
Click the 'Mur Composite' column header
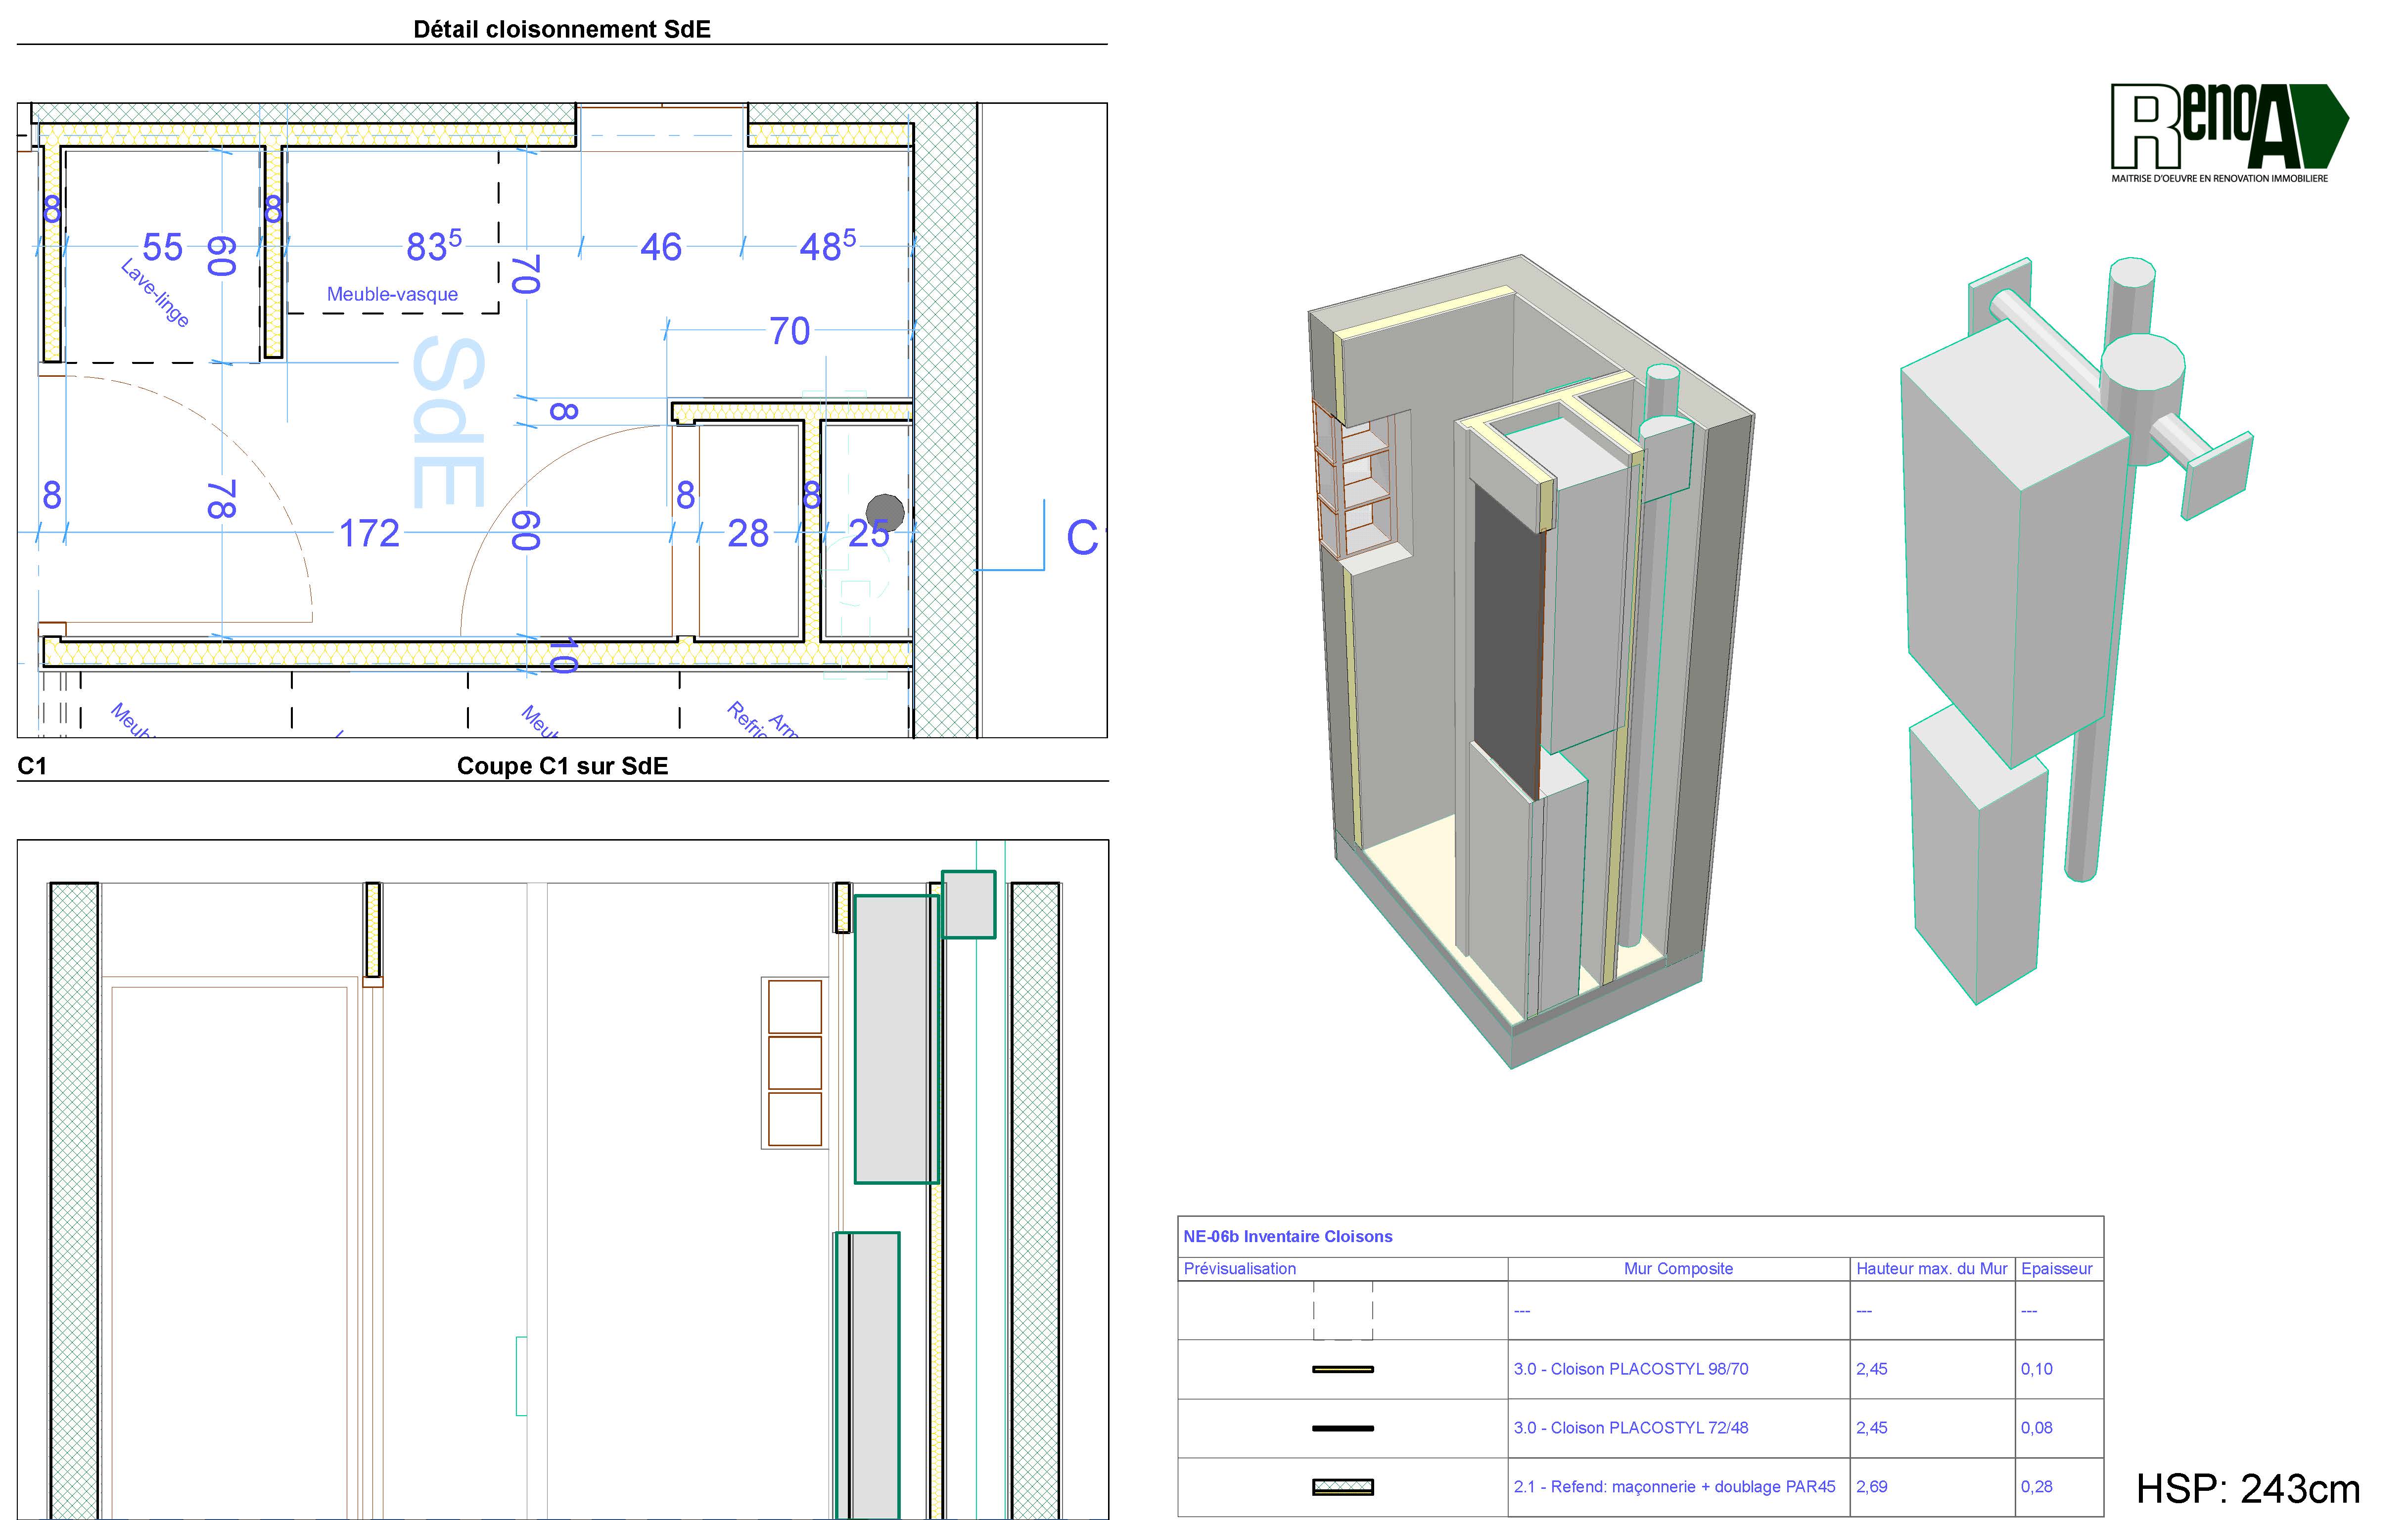tap(1678, 1268)
